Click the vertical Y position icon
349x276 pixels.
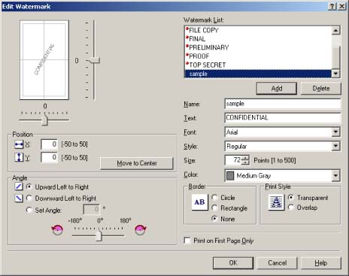(x=19, y=157)
